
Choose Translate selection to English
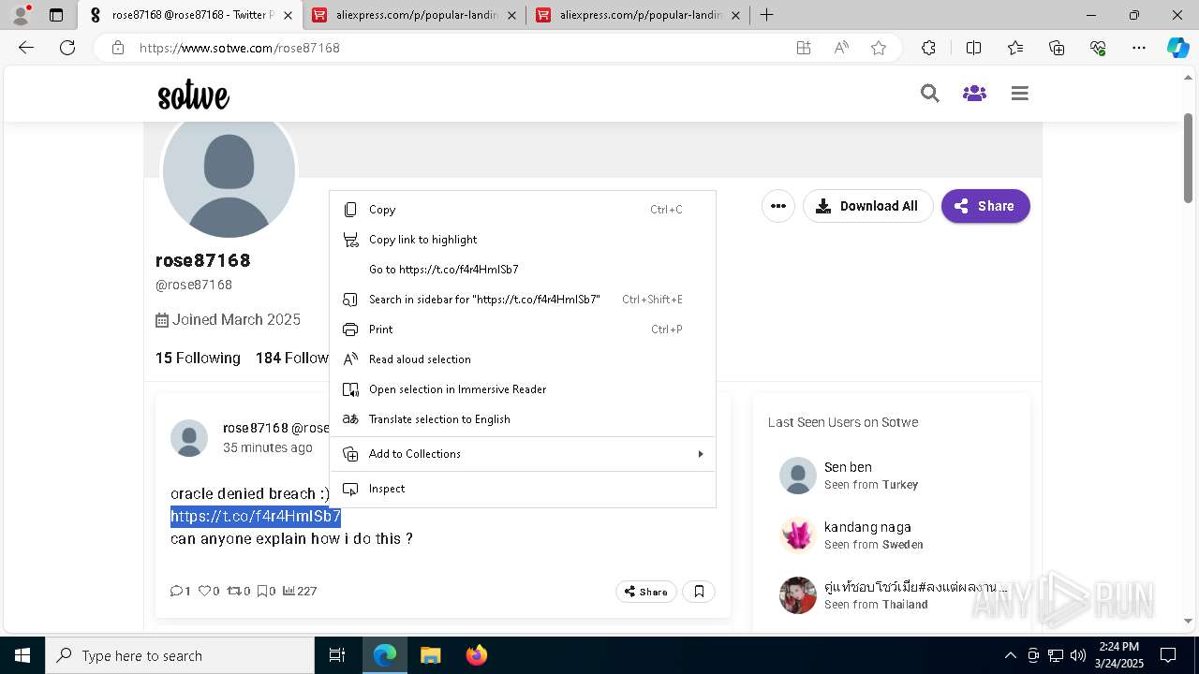523,419
